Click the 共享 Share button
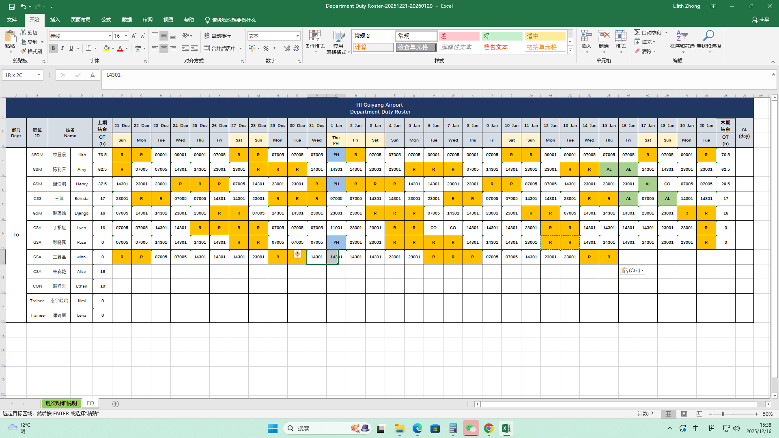The height and width of the screenshot is (438, 779). pos(760,19)
